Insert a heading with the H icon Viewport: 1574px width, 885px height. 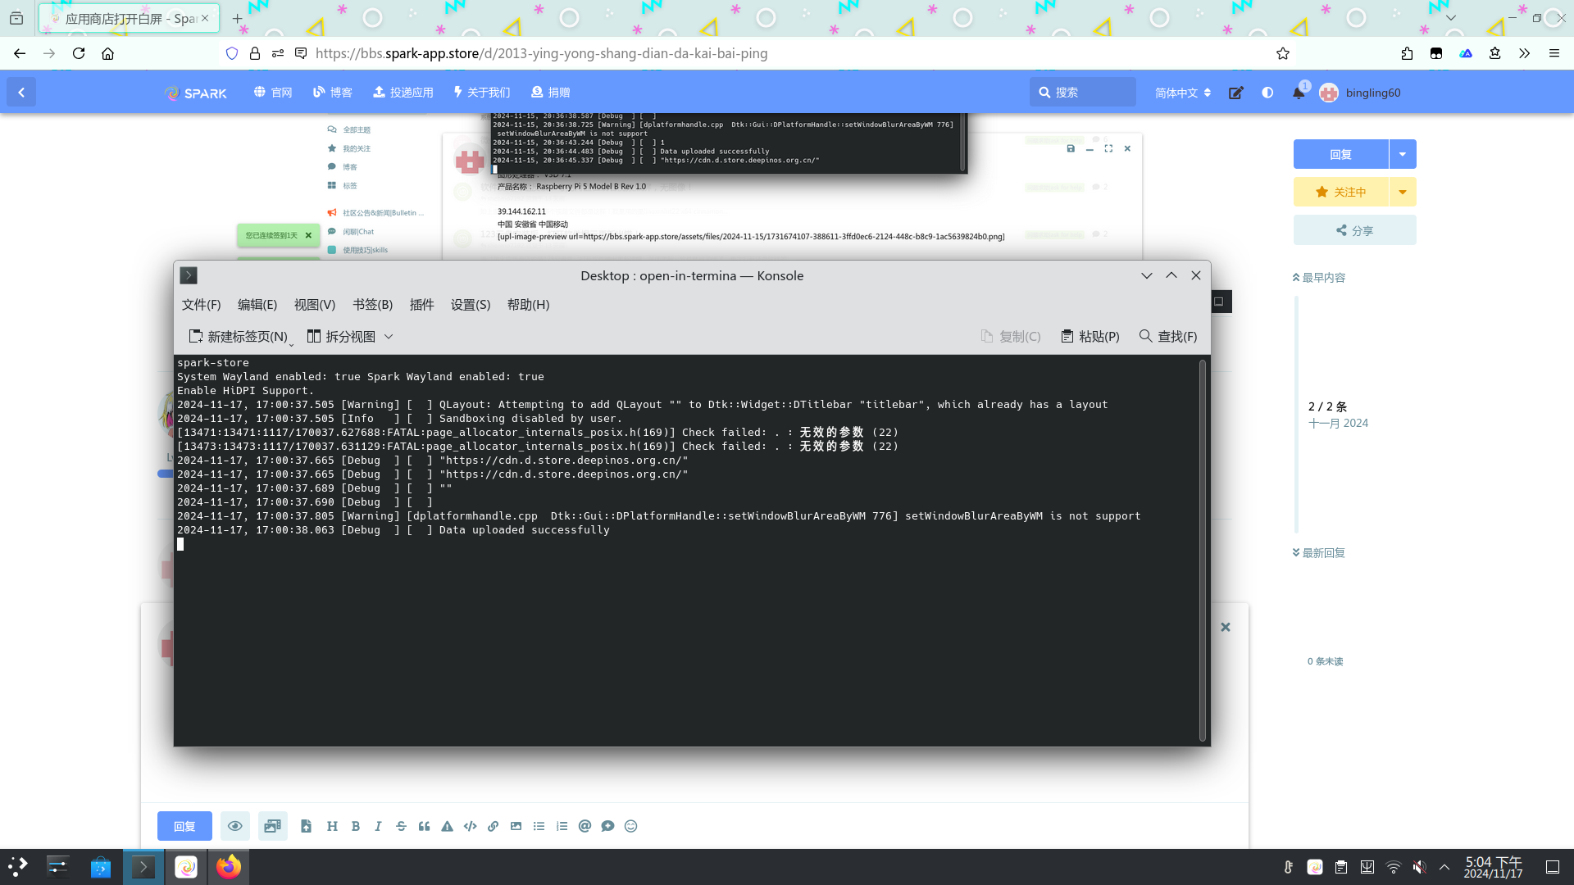(x=332, y=826)
